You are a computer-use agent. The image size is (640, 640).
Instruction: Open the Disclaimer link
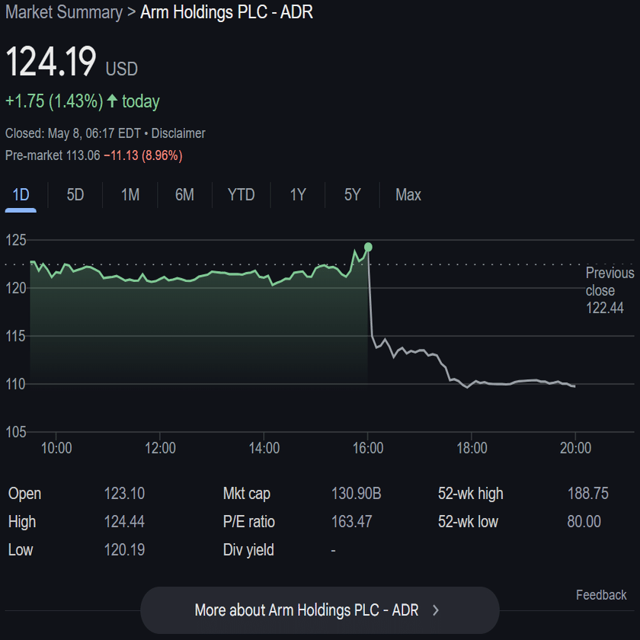(x=178, y=133)
